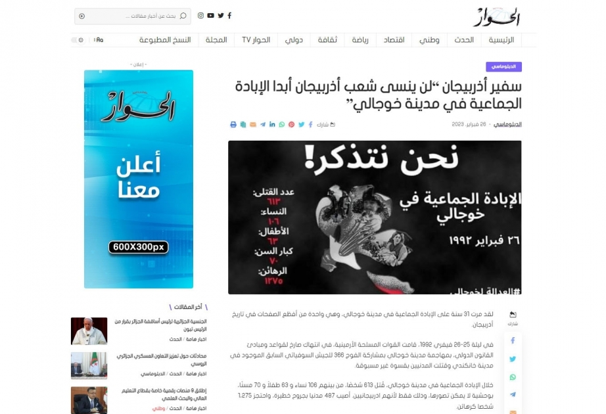Focus the news search input field
Viewport: 606px width, 414px height.
coord(133,16)
